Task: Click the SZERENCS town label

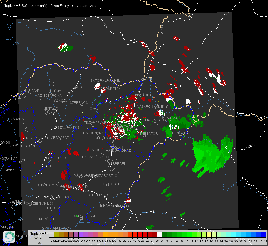Action: (79, 102)
